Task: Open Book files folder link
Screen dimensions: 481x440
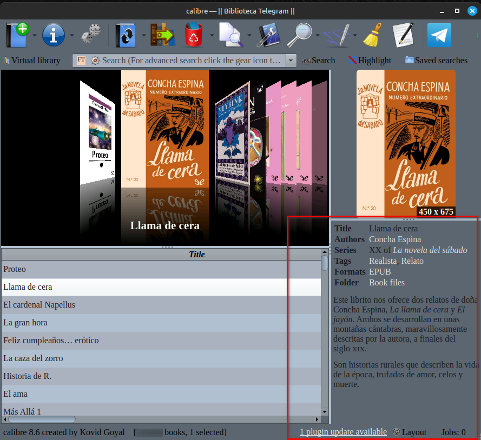Action: 386,283
